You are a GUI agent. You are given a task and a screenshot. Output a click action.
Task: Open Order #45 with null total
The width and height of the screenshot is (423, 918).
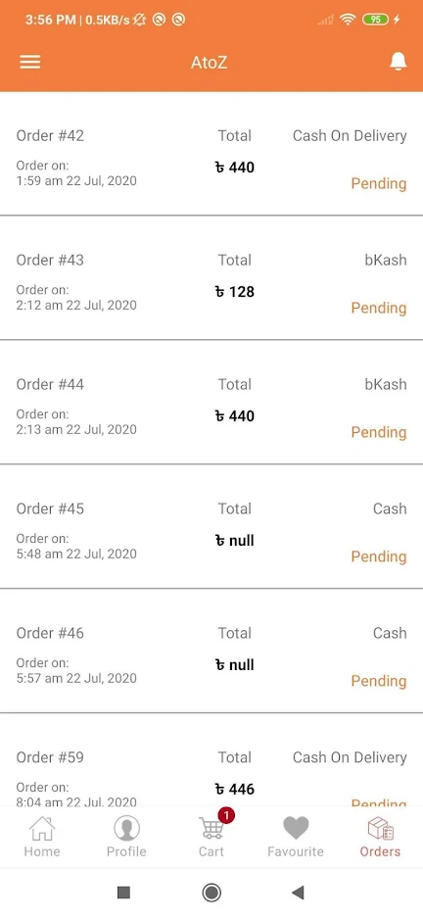click(211, 527)
